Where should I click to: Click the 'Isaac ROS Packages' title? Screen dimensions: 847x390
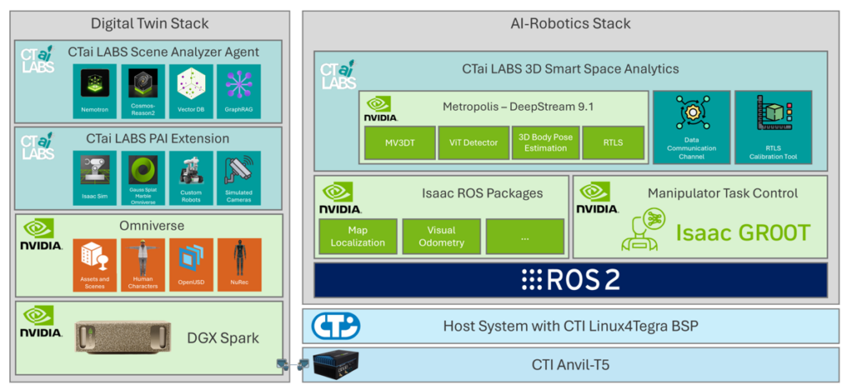[x=482, y=193]
